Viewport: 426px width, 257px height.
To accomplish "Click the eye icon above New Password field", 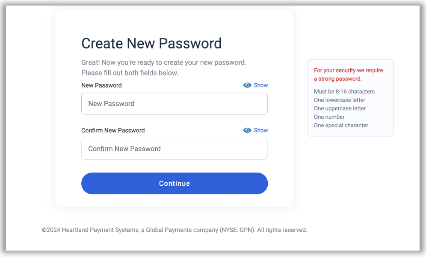I will coord(247,85).
